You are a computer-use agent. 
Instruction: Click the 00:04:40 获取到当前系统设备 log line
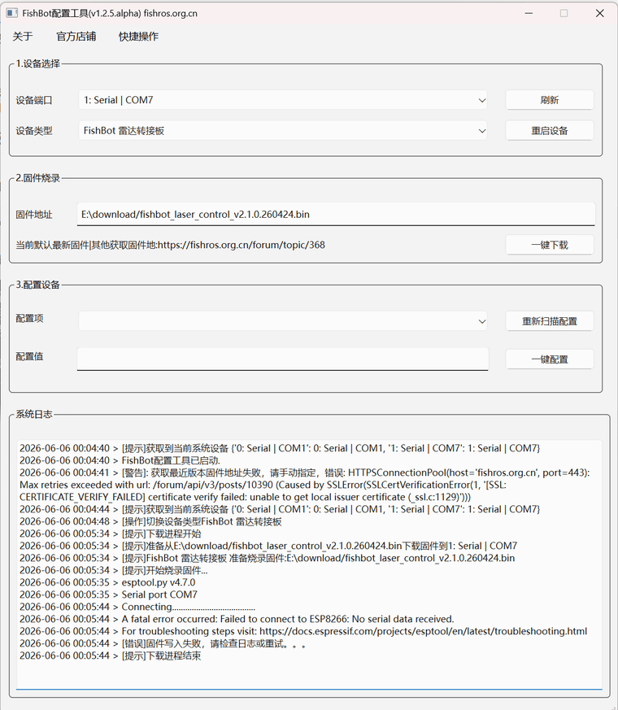pyautogui.click(x=280, y=448)
